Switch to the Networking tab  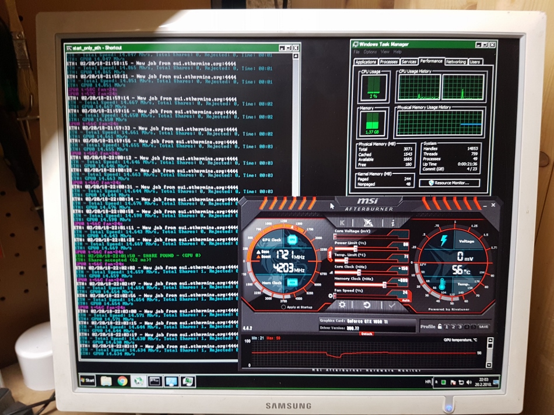455,62
